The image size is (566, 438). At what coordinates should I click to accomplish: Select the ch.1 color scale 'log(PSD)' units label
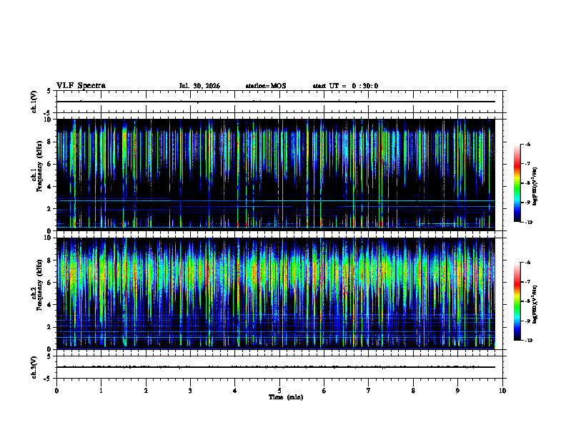[535, 186]
